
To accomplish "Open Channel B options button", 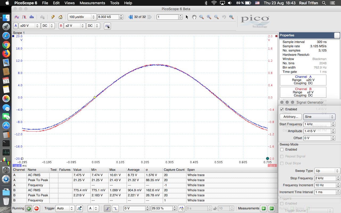I will point(61,26).
